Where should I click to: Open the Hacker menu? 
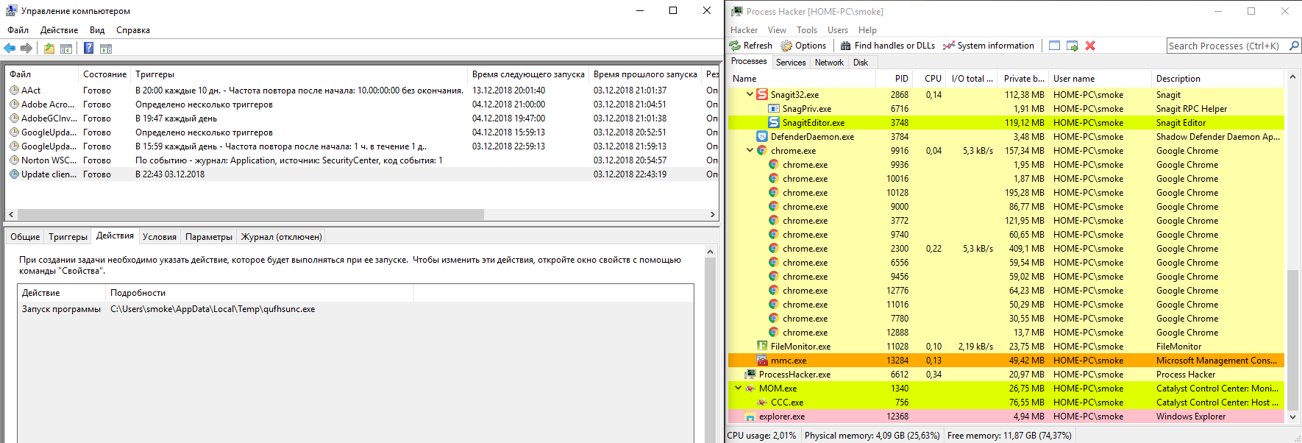[x=744, y=30]
